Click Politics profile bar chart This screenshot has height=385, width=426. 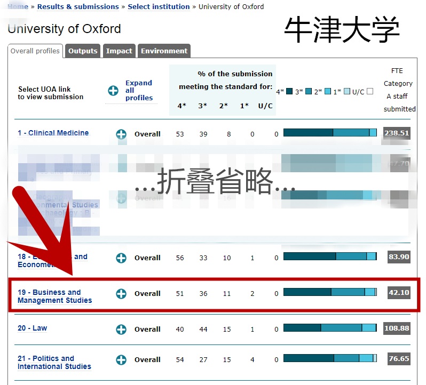330,358
